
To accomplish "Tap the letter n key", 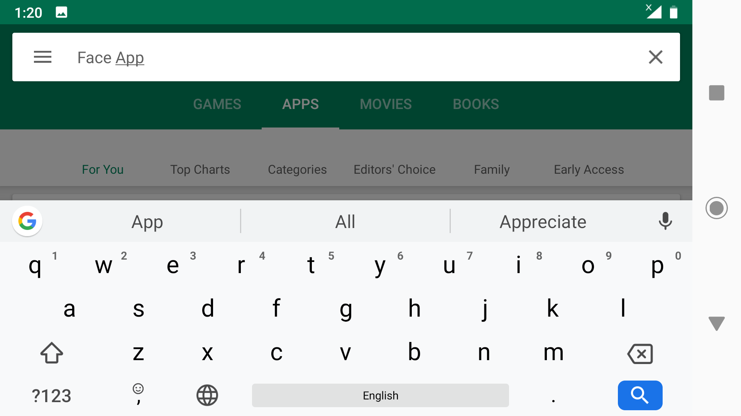I will (484, 352).
